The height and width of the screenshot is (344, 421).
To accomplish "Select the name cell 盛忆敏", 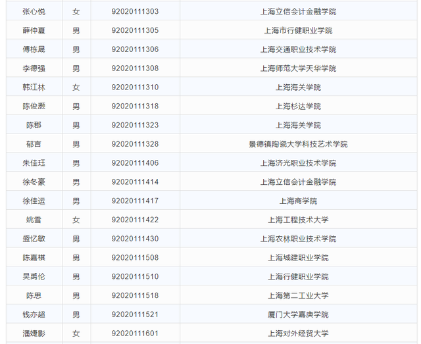I will [x=34, y=239].
